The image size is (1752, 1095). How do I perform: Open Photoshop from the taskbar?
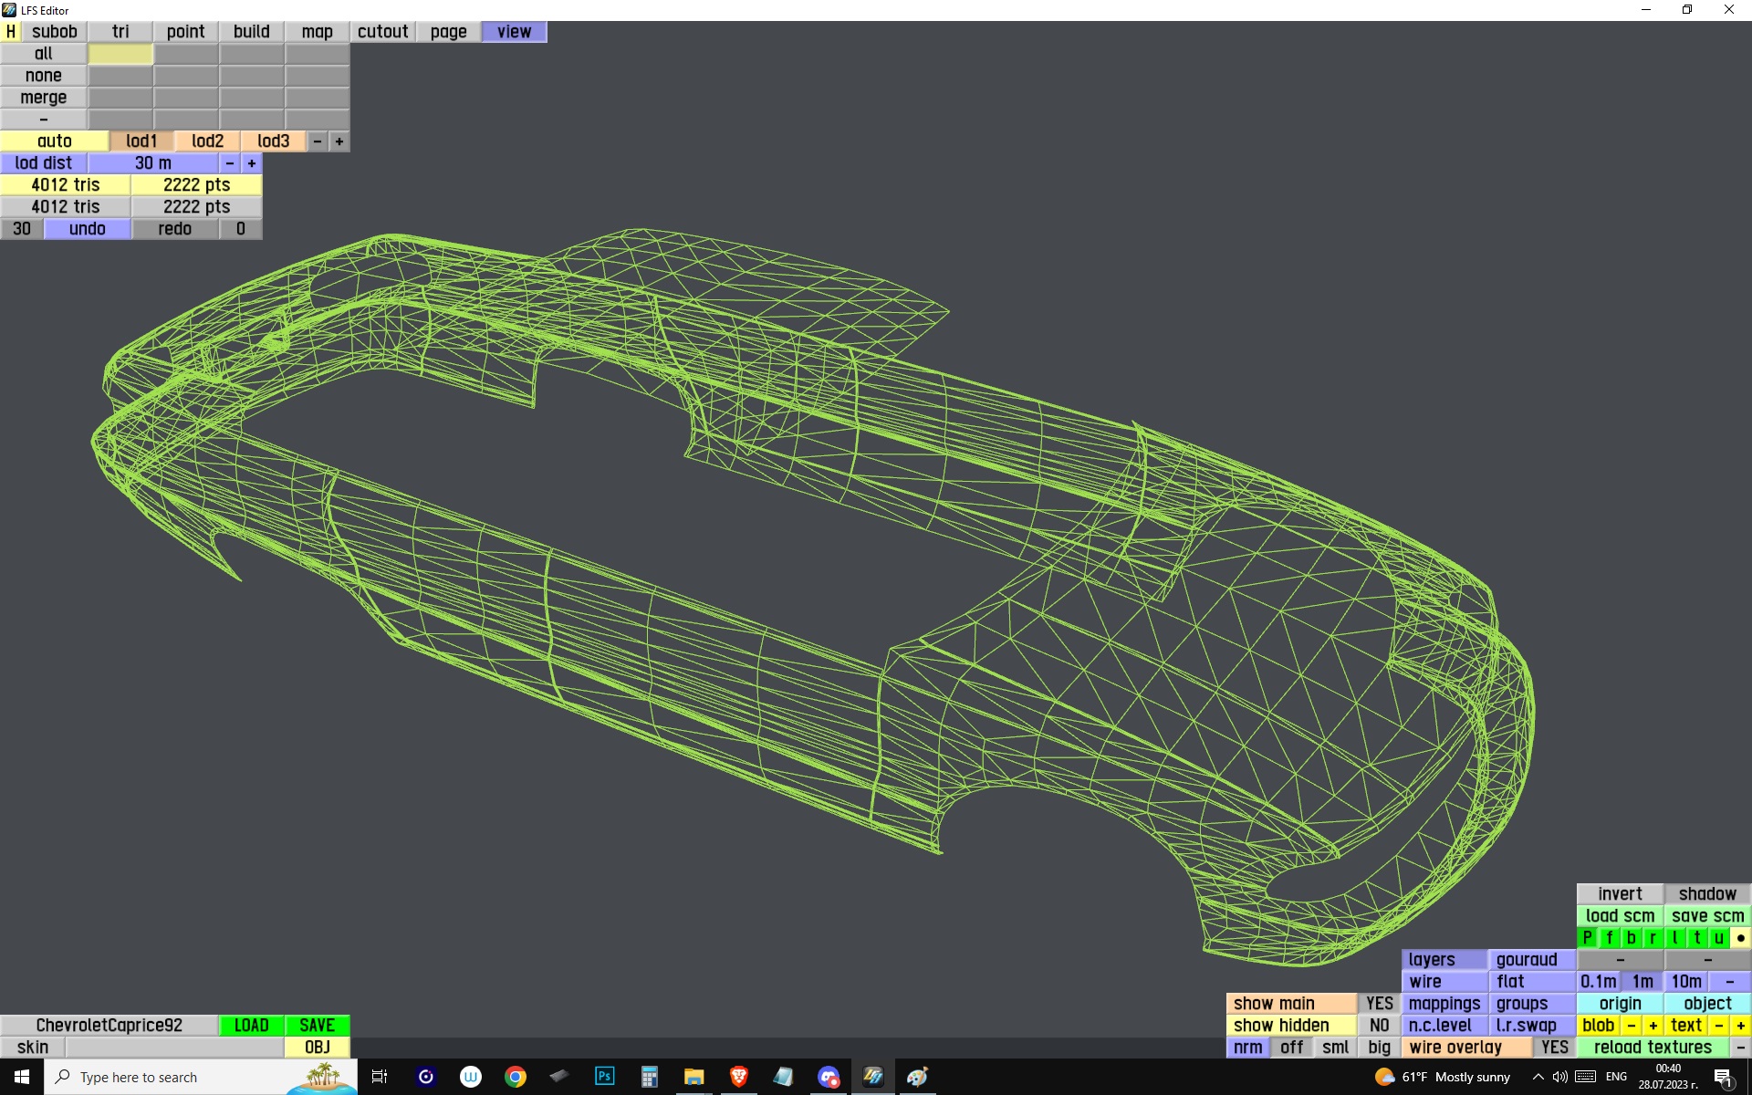pos(604,1077)
